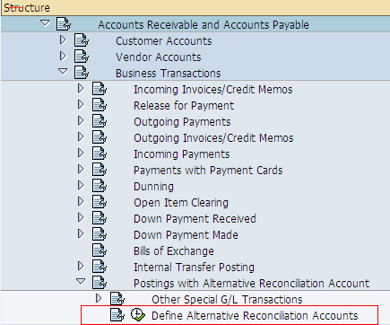The height and width of the screenshot is (325, 390).
Task: Open documentation icon for Incoming Payments
Action: [100, 154]
